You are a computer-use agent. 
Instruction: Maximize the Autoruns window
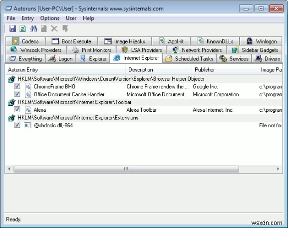[x=261, y=8]
